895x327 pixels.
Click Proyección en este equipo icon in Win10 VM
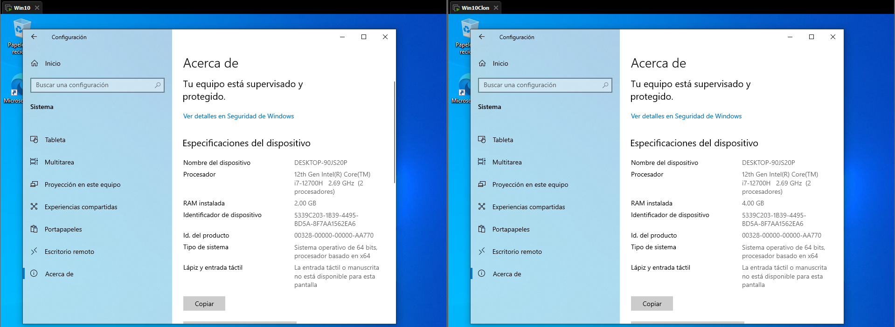pos(34,184)
